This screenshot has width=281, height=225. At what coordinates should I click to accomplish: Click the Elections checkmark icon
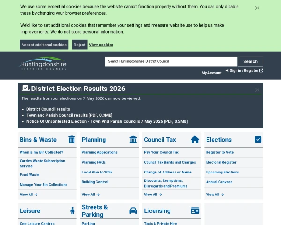[x=258, y=139]
